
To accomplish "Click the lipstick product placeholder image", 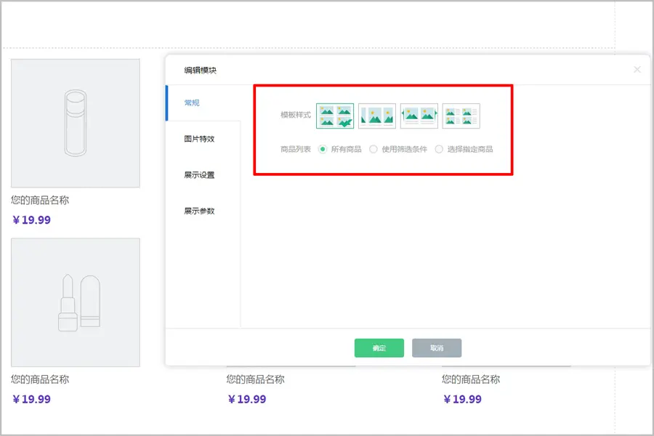I will tap(76, 302).
